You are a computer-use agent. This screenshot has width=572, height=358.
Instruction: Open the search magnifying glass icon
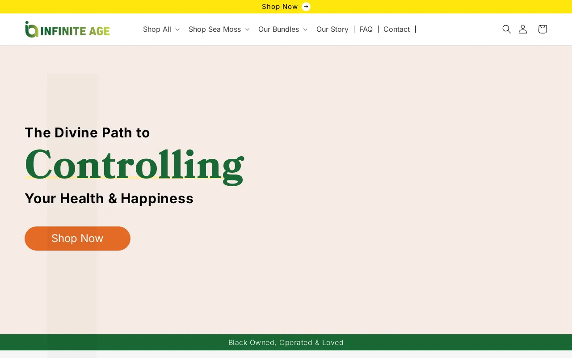coord(506,29)
